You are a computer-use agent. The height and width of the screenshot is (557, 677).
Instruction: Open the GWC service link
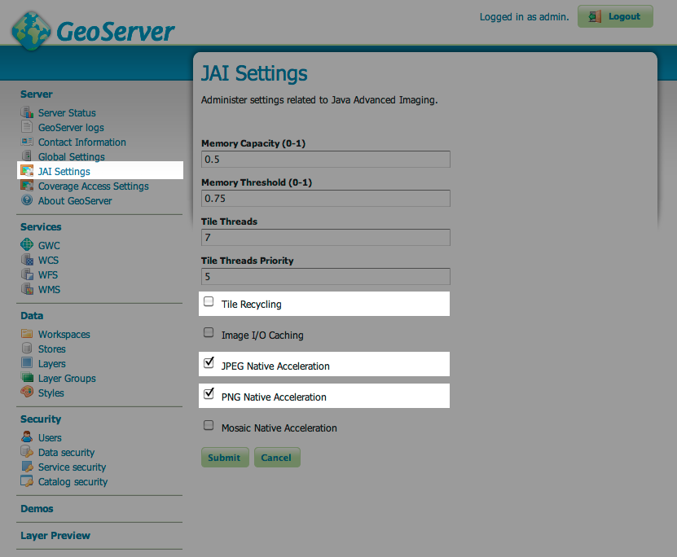pos(49,245)
